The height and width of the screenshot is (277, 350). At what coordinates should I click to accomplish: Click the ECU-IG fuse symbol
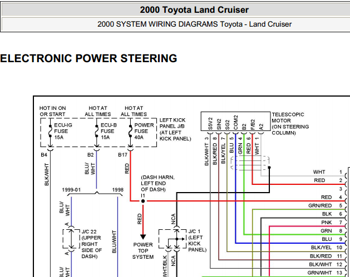[51, 131]
